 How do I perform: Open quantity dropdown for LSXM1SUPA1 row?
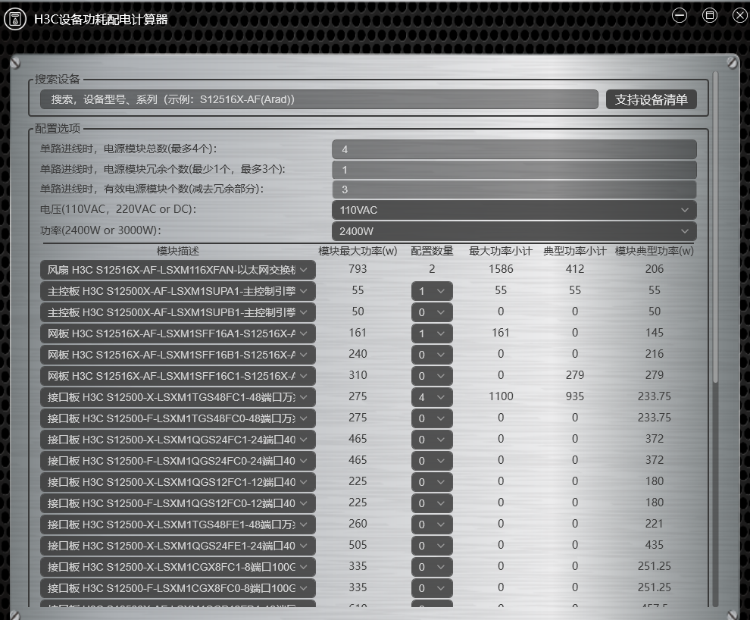point(432,291)
